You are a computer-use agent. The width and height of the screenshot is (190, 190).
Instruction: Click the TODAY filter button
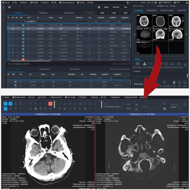coord(102,13)
